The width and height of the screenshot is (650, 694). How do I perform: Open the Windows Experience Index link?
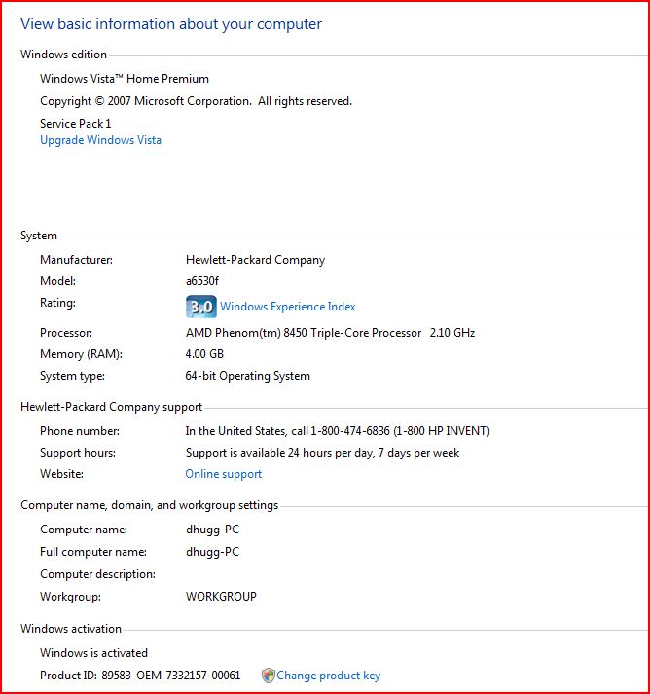tap(288, 307)
